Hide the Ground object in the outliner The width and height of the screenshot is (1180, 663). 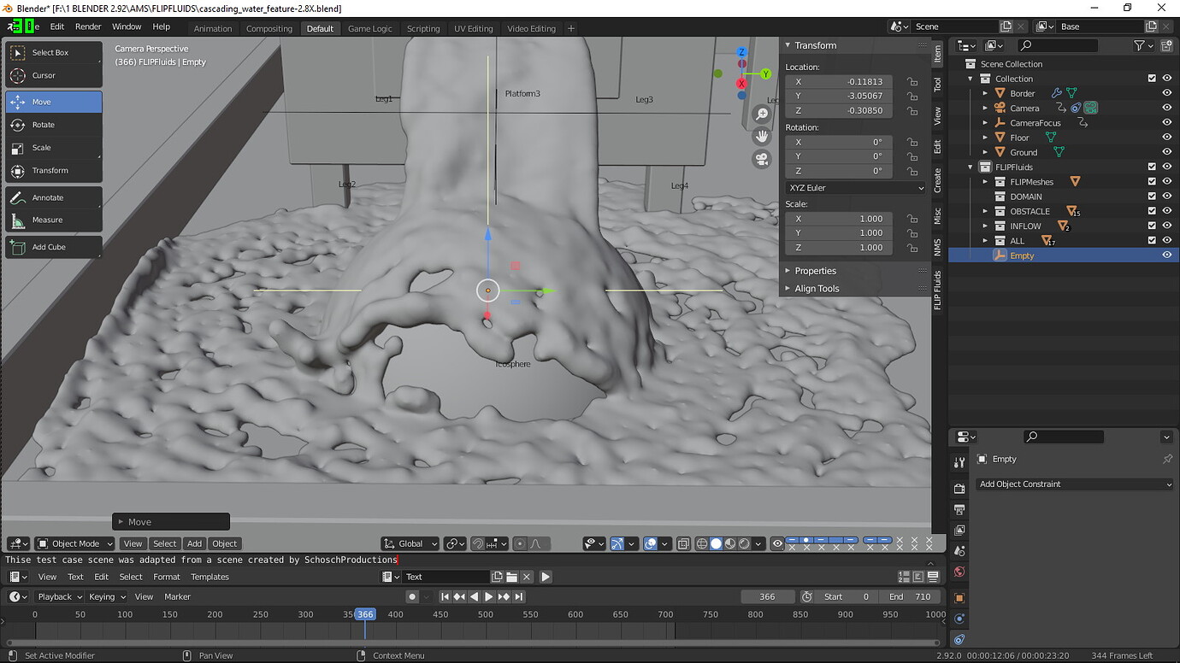point(1167,151)
